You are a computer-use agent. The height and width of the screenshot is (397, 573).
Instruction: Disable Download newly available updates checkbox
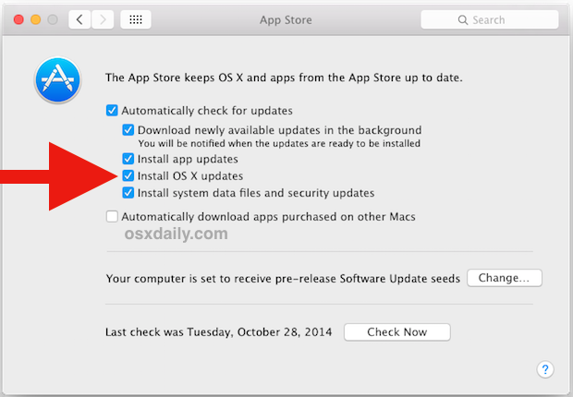pos(128,130)
